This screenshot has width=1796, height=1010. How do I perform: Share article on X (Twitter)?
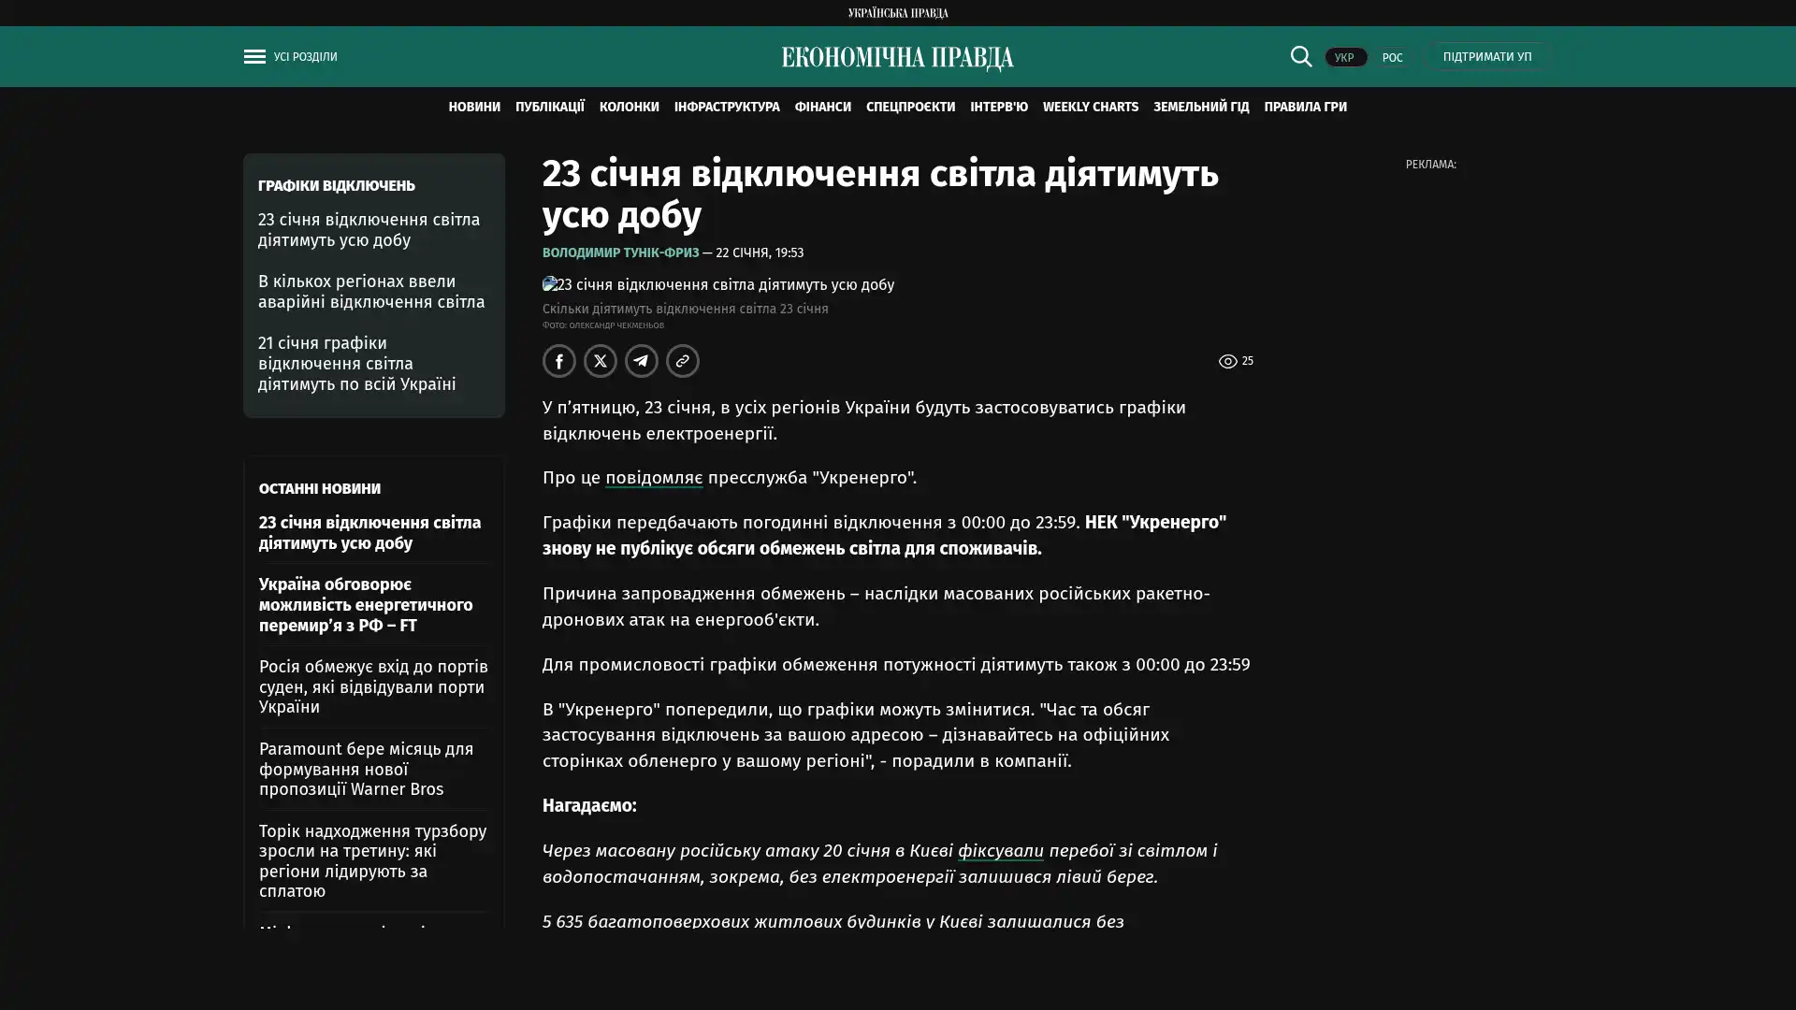click(x=601, y=361)
